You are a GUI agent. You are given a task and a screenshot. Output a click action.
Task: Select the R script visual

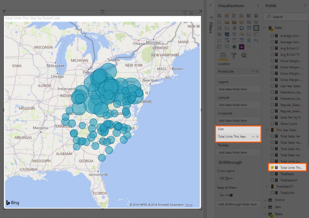click(249, 41)
